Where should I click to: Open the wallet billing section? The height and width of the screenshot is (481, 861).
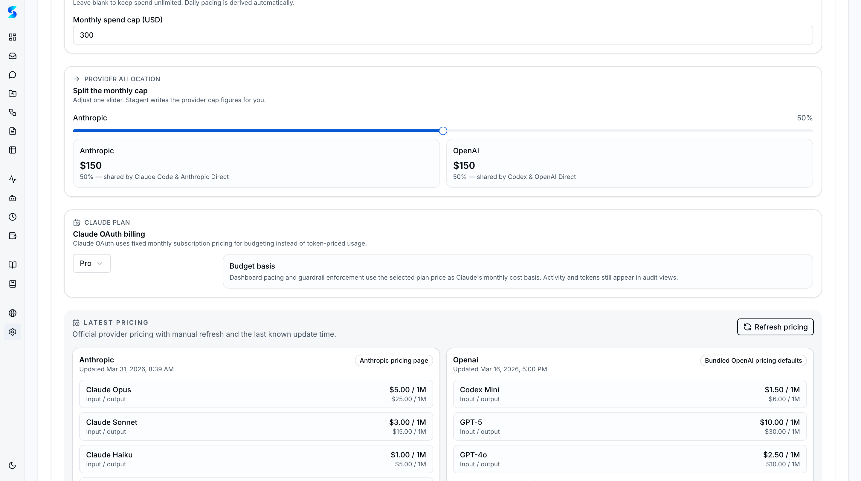point(12,235)
